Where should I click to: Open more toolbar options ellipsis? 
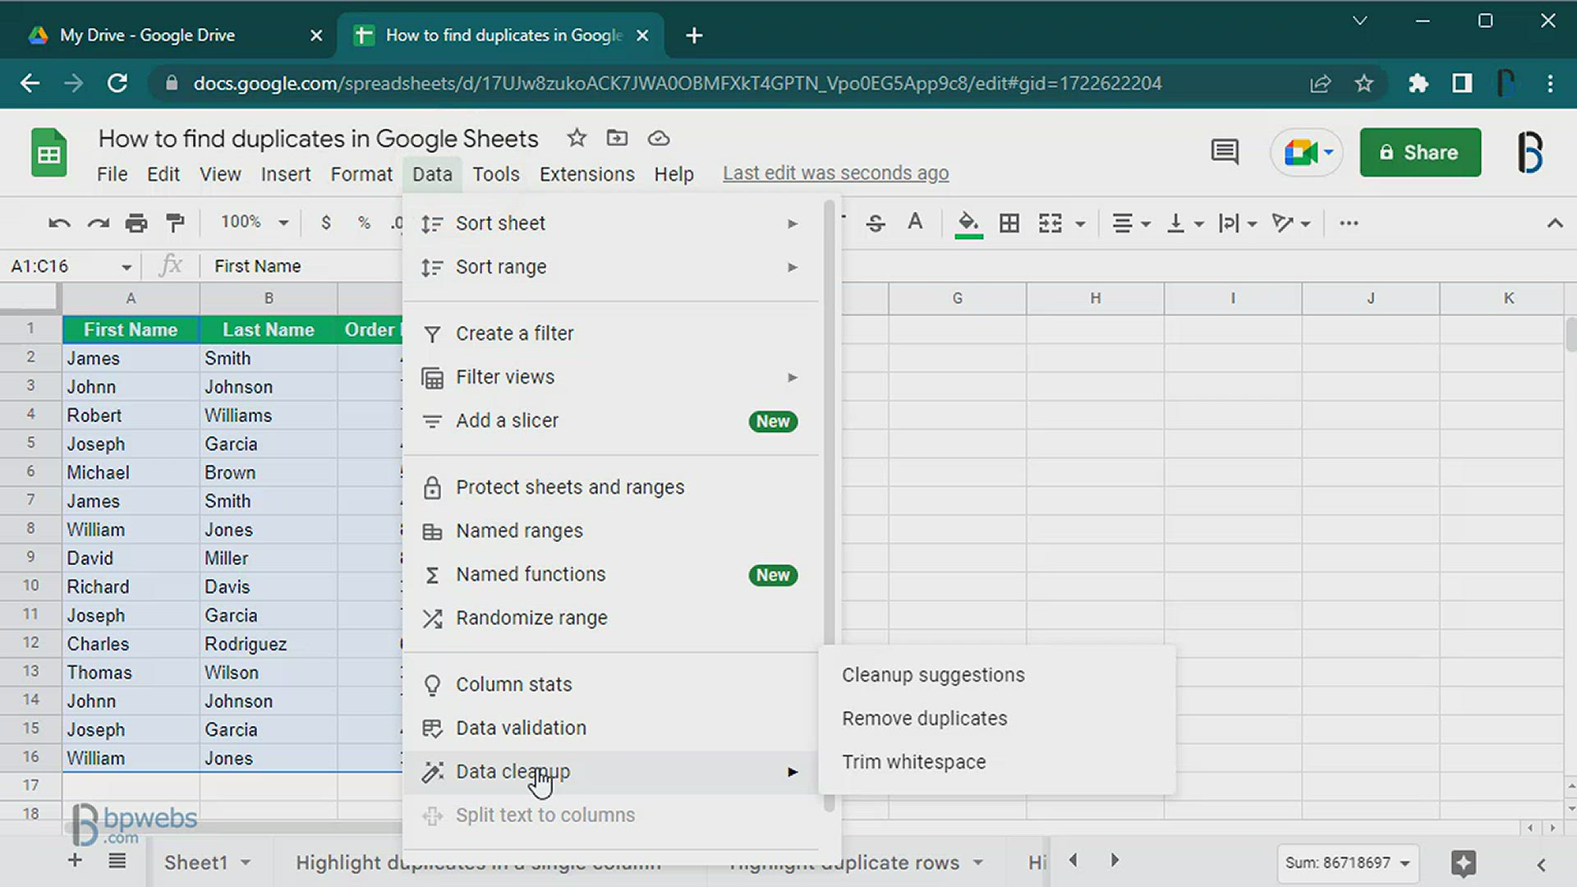1349,223
